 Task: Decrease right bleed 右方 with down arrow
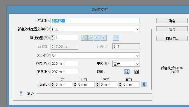(120, 86)
